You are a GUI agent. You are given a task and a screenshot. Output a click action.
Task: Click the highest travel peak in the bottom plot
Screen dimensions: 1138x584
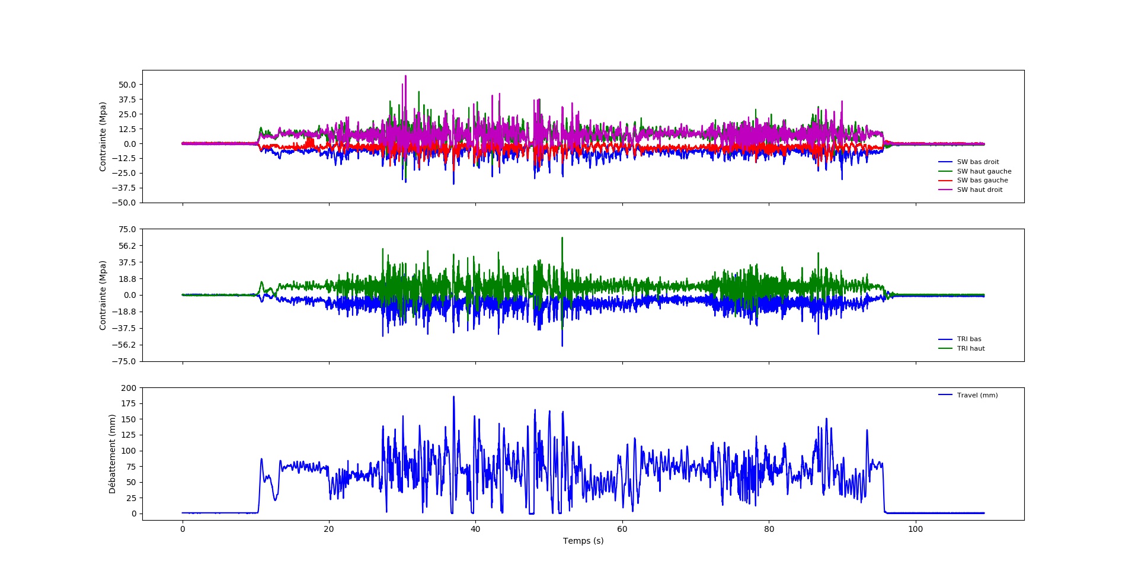454,398
